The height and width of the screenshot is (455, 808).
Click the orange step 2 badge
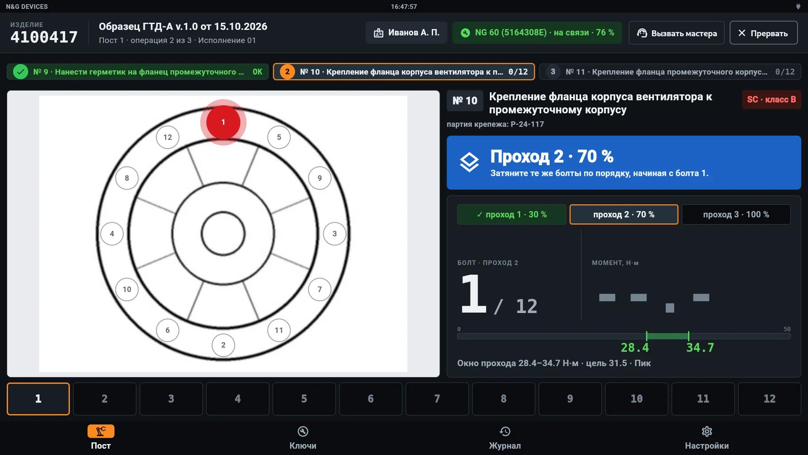point(287,72)
